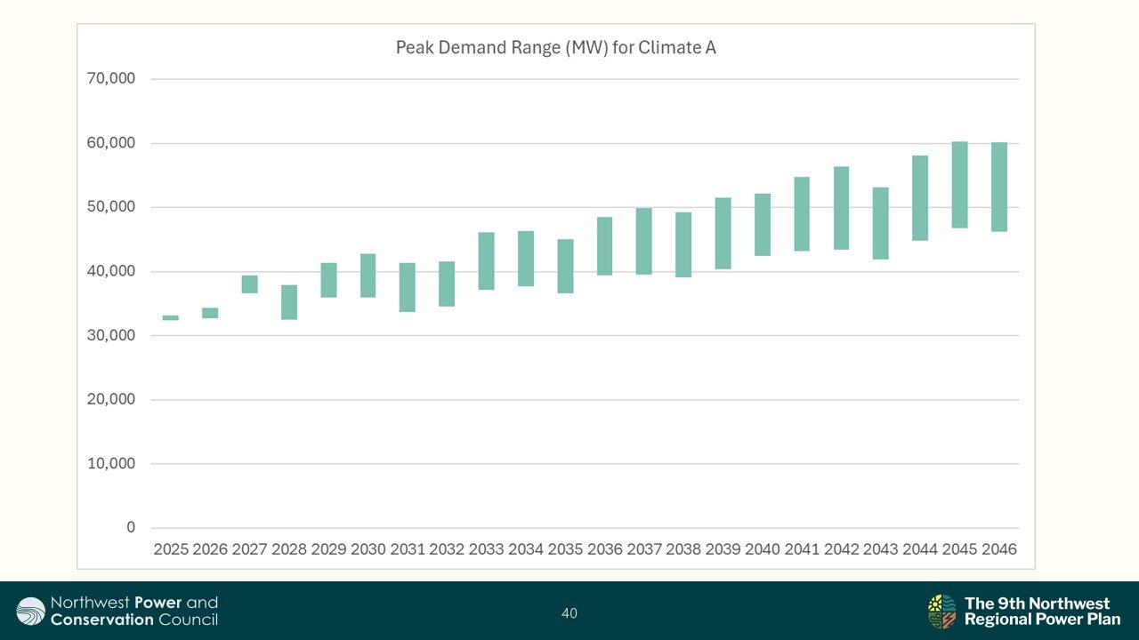Click the 2040 x-axis year label

click(762, 549)
